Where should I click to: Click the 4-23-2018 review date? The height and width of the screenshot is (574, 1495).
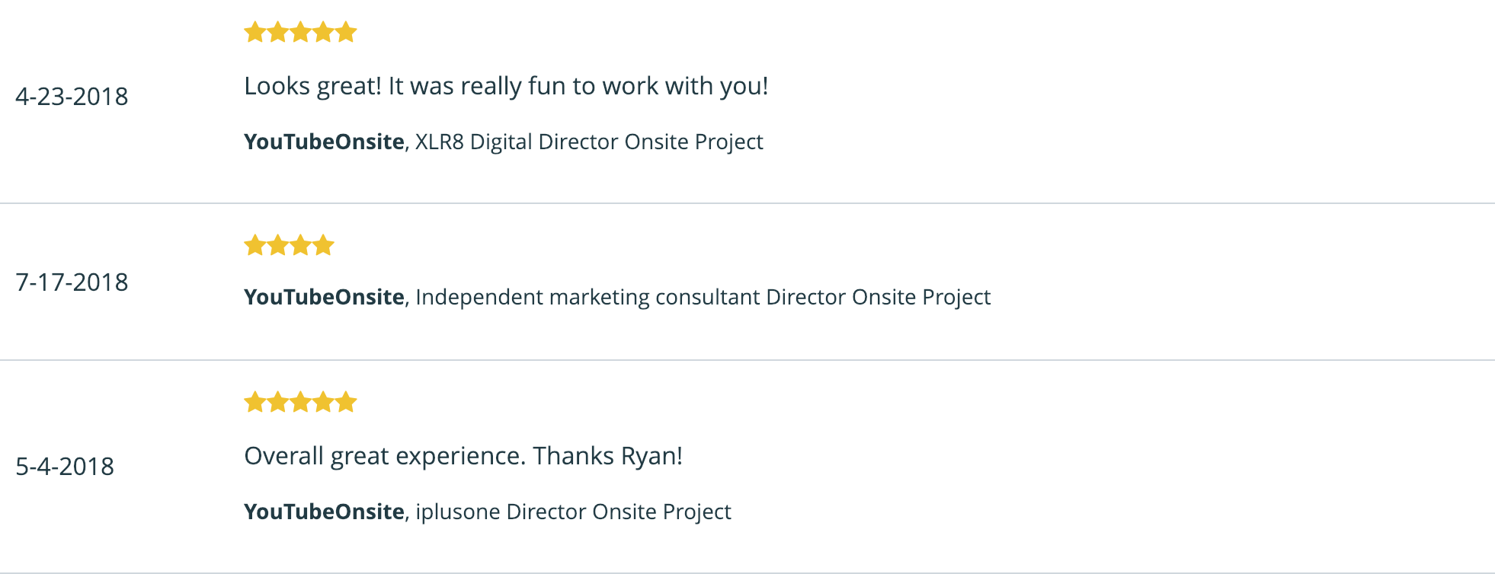(x=72, y=97)
